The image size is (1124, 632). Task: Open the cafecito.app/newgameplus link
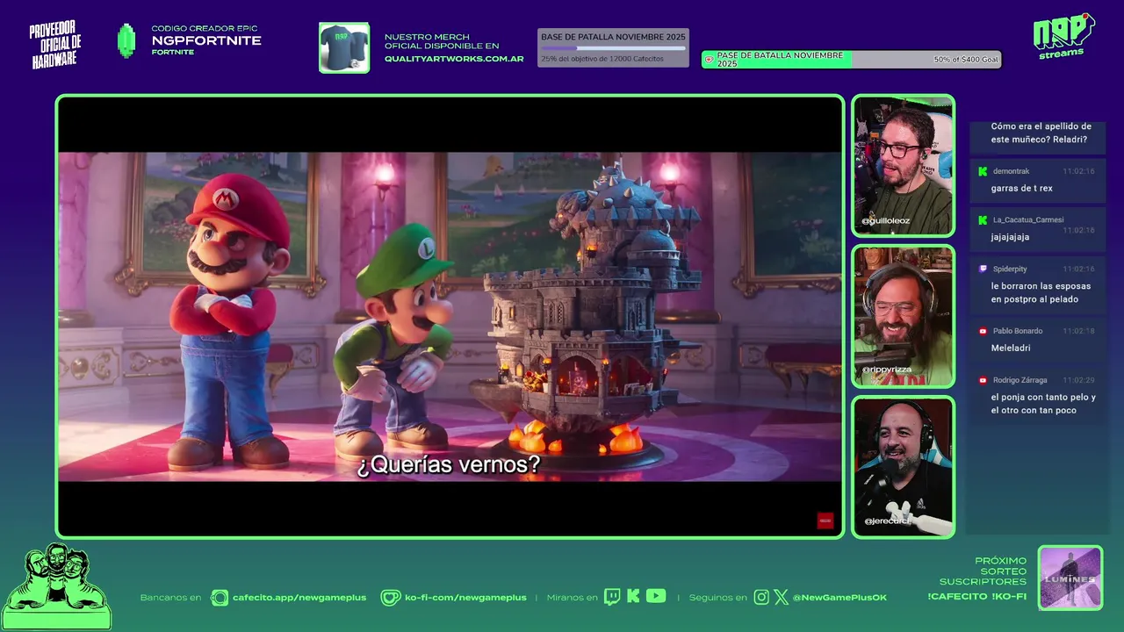(299, 598)
